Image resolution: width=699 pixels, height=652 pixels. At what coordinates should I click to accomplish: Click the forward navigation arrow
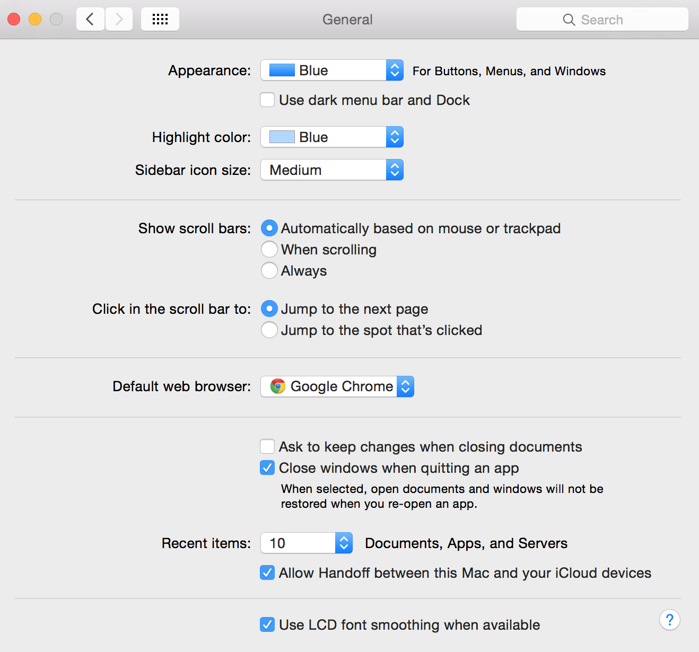[x=119, y=20]
